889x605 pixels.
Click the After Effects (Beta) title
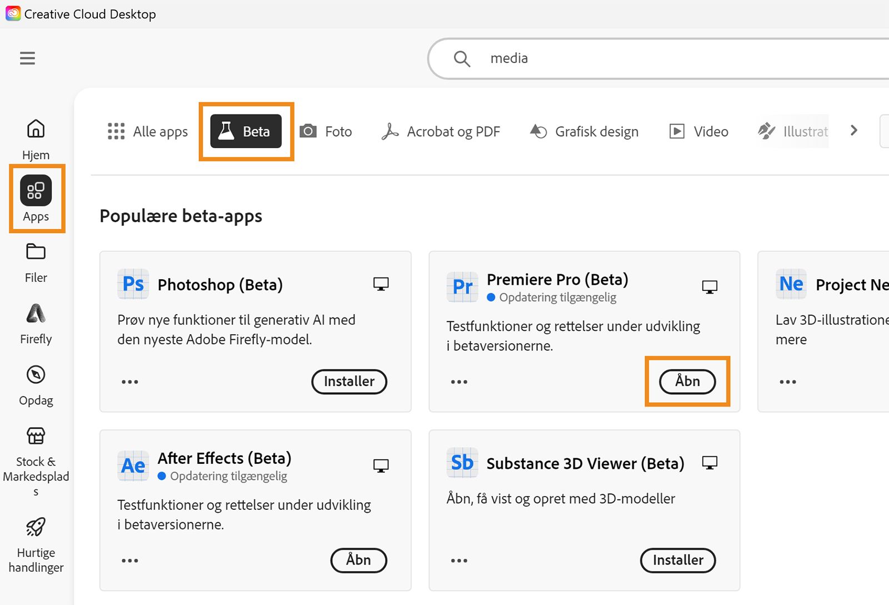pos(224,458)
